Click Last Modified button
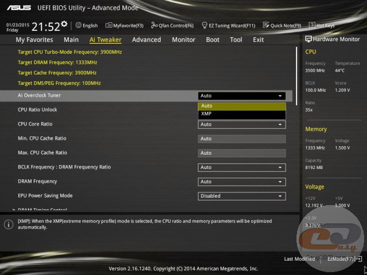 pyautogui.click(x=299, y=259)
